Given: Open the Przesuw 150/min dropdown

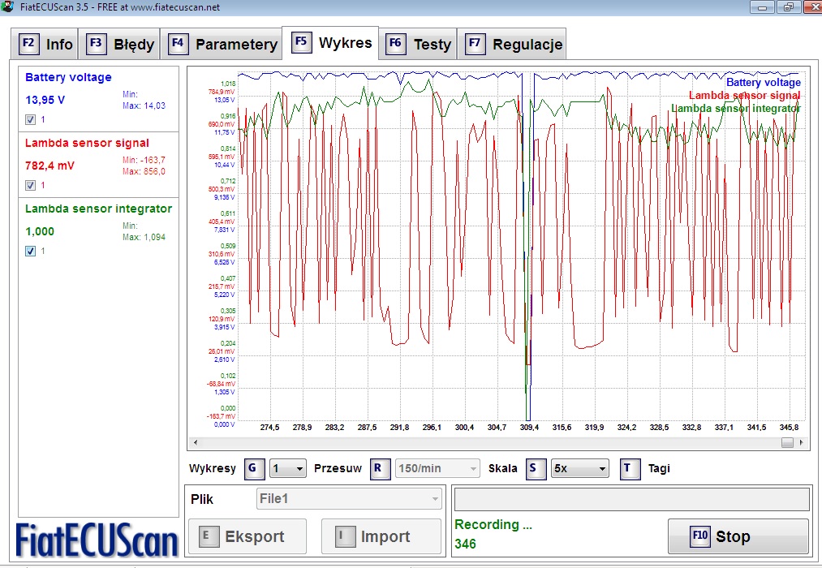Looking at the screenshot, I should point(437,468).
